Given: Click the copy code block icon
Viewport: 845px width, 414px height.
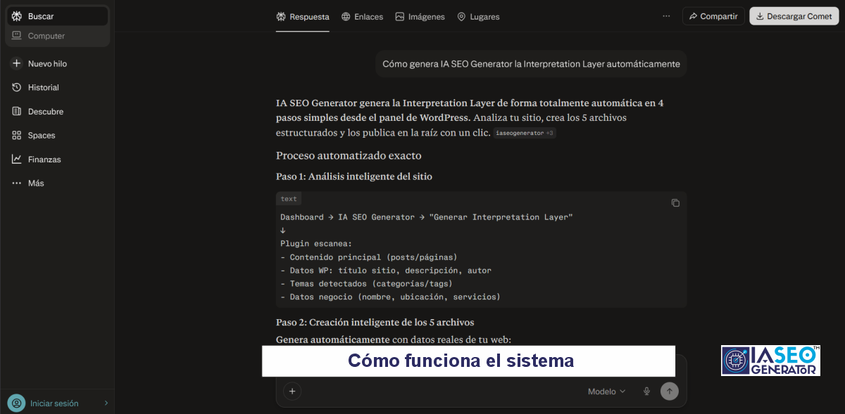Looking at the screenshot, I should pyautogui.click(x=675, y=203).
